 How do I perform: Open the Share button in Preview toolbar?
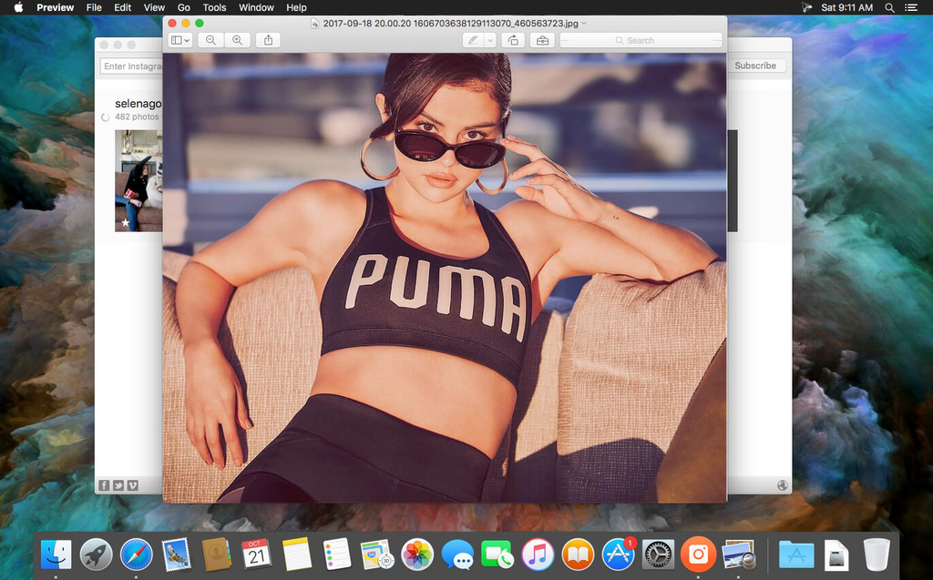pyautogui.click(x=268, y=40)
